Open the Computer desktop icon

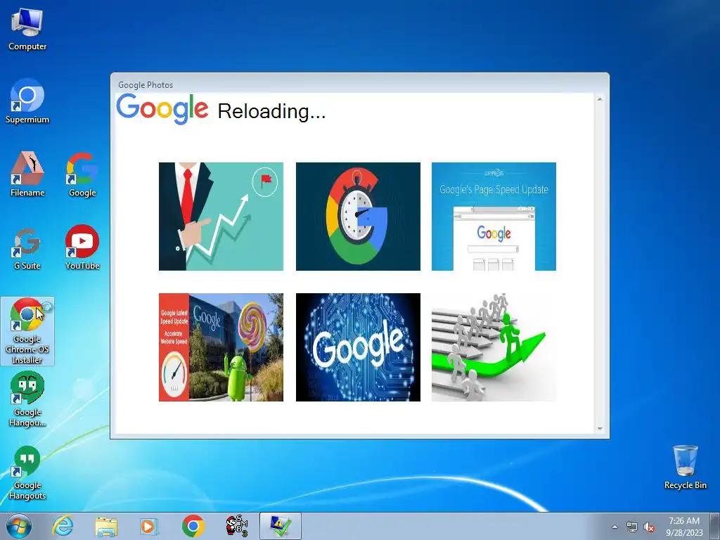point(27,30)
